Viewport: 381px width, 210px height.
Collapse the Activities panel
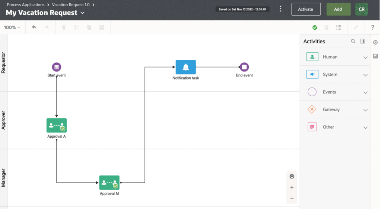click(x=362, y=41)
